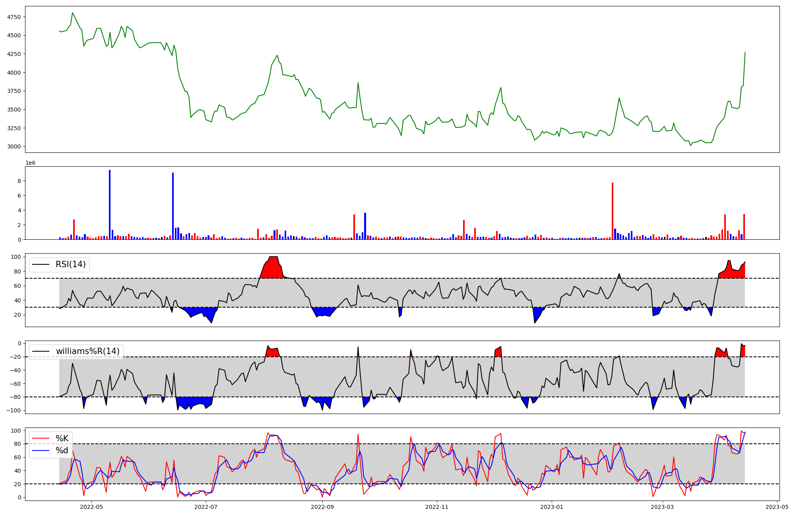This screenshot has height=516, width=795.
Task: Select the 2023-05 x-axis date label
Action: pos(777,507)
